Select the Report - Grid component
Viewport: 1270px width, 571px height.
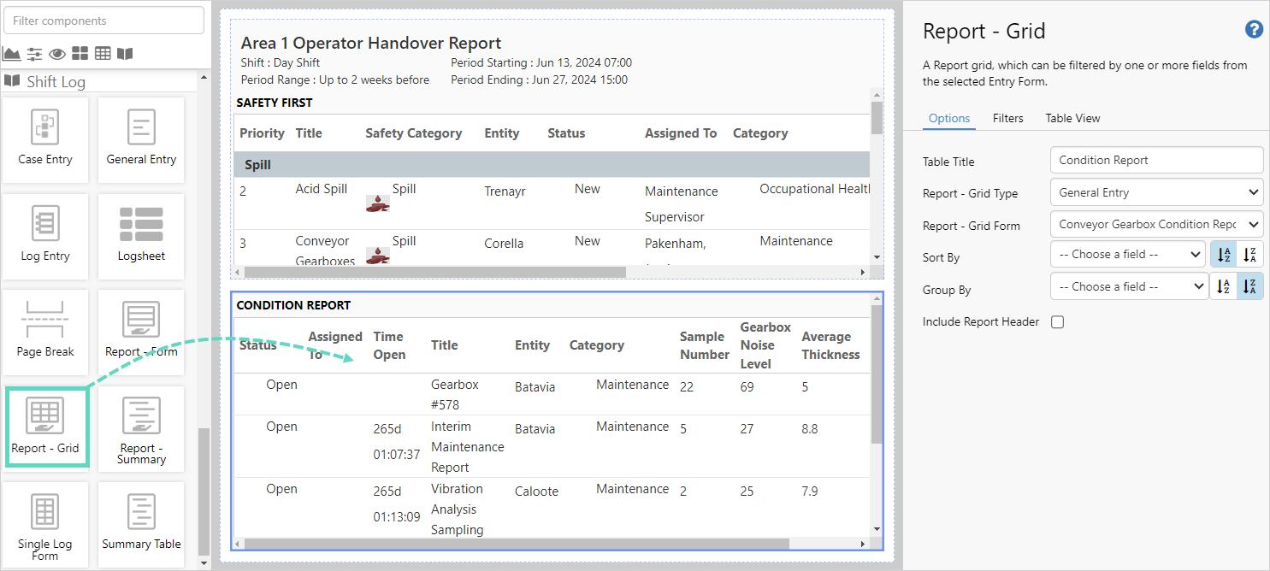pyautogui.click(x=45, y=427)
